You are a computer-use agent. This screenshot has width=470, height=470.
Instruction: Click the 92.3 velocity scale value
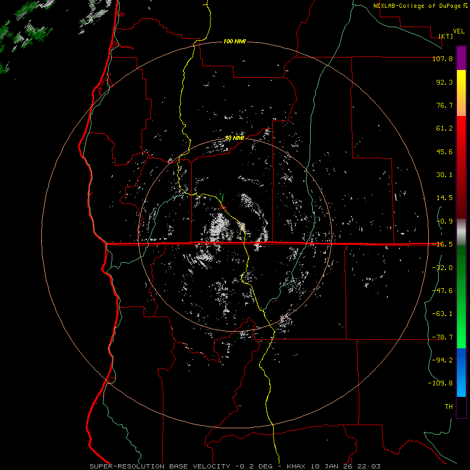pyautogui.click(x=444, y=82)
